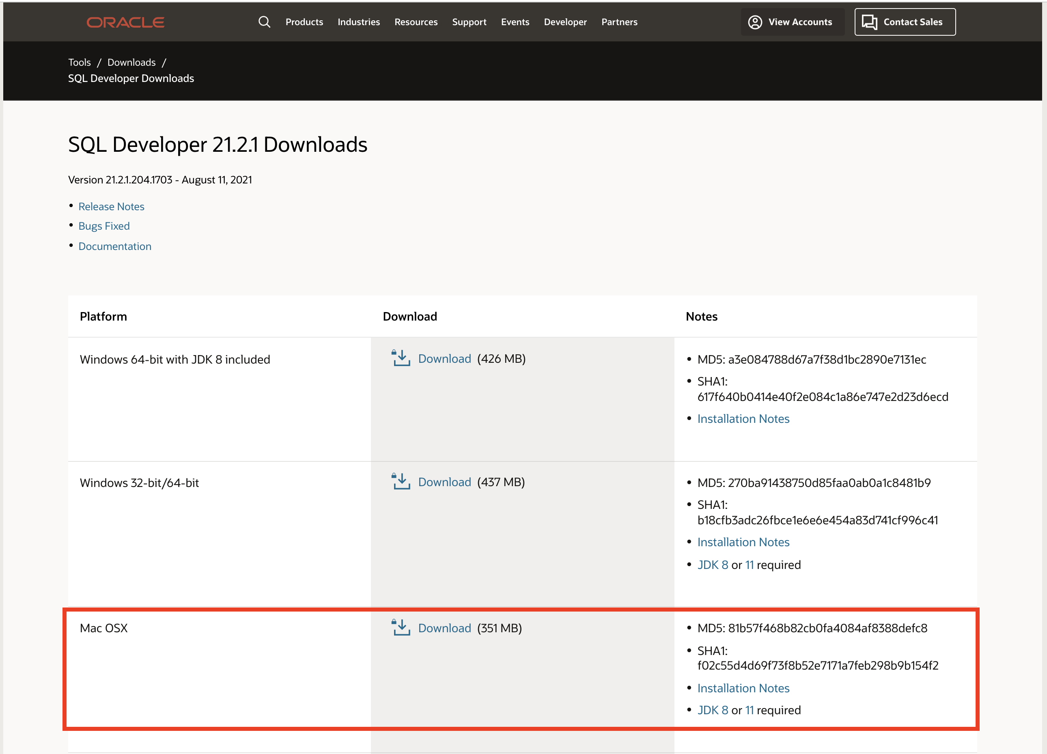Open Installation Notes for Windows 32-bit/64-bit
The height and width of the screenshot is (754, 1047).
tap(743, 542)
